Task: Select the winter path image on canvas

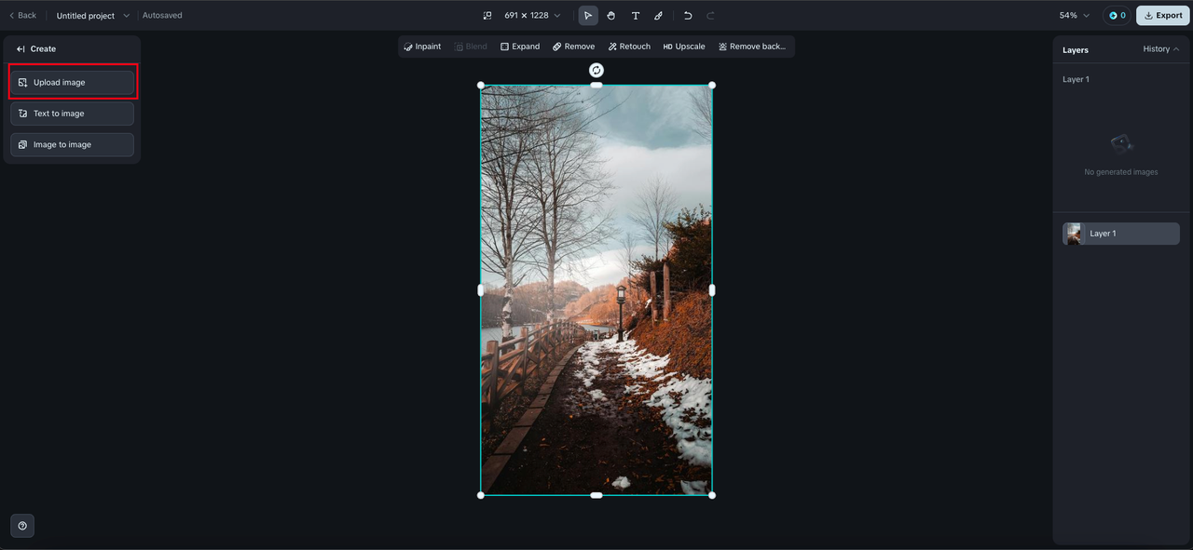Action: pos(596,290)
